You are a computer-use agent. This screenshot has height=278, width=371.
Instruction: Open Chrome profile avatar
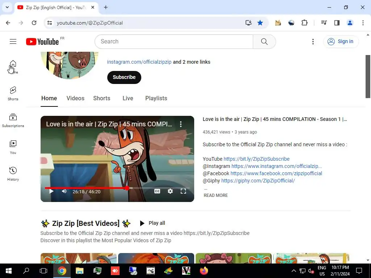point(350,23)
